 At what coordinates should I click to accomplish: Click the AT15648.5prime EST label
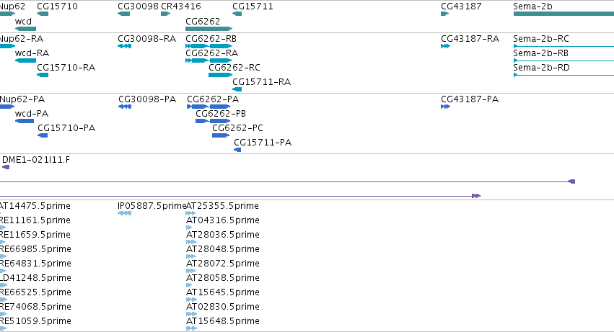coord(222,322)
